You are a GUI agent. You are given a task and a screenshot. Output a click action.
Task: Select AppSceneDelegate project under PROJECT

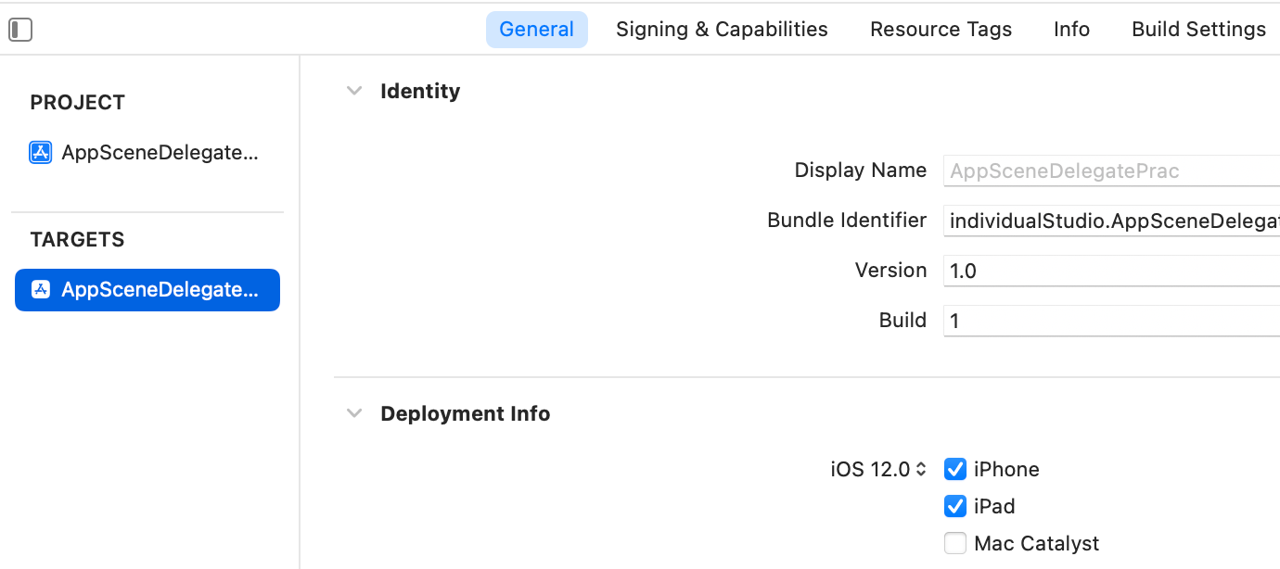tap(147, 152)
